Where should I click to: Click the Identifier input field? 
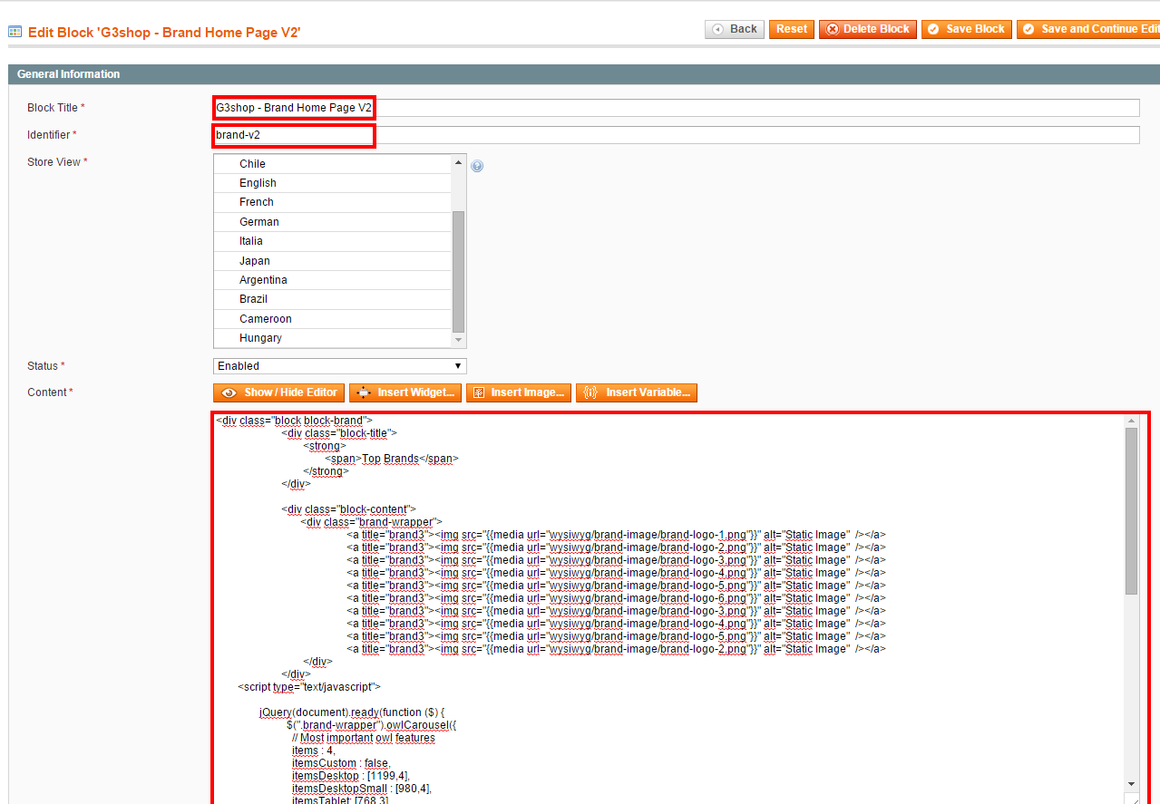tap(677, 135)
